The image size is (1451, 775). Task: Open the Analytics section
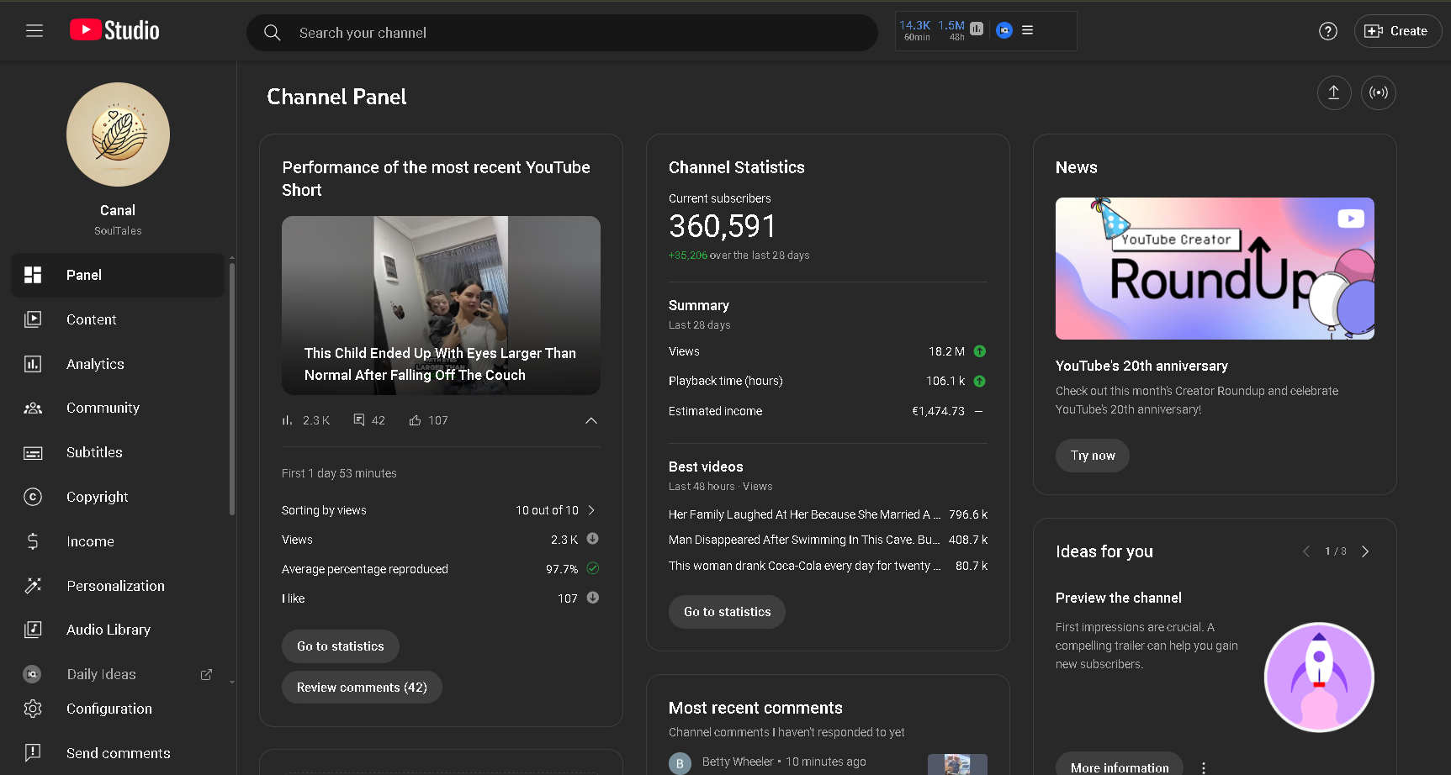pos(118,364)
